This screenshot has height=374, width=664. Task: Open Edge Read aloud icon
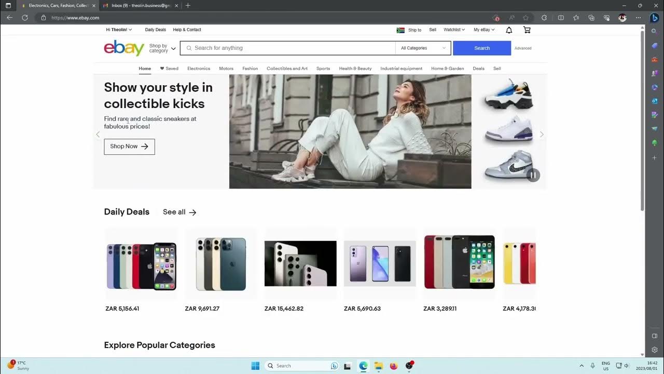(x=511, y=18)
